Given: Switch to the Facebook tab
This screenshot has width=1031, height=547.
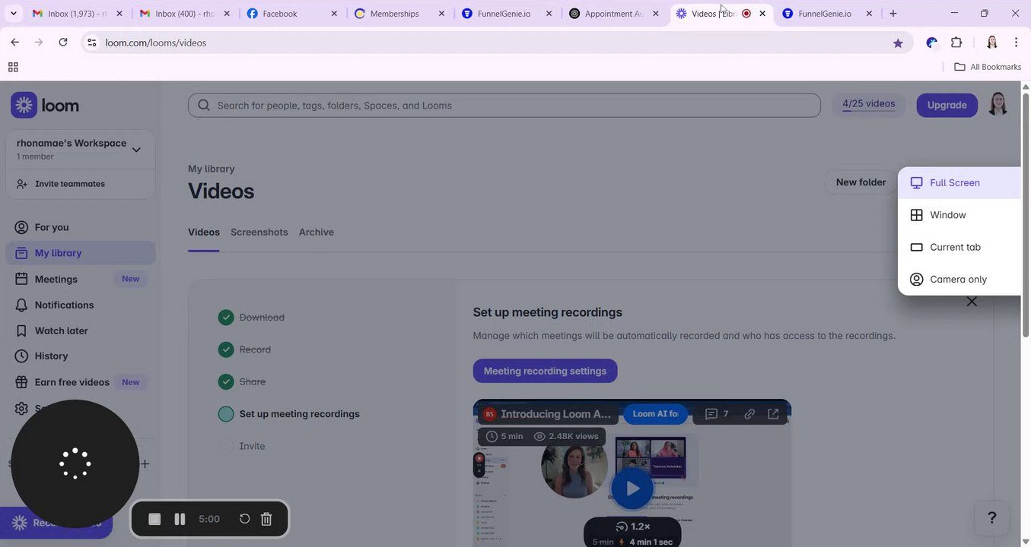Looking at the screenshot, I should pos(291,14).
